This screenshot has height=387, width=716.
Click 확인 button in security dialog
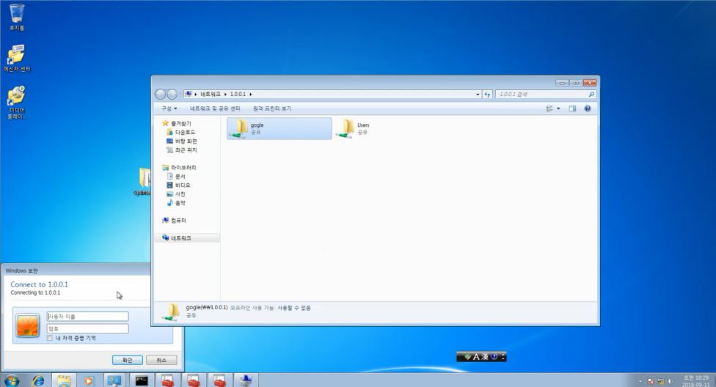pyautogui.click(x=128, y=360)
